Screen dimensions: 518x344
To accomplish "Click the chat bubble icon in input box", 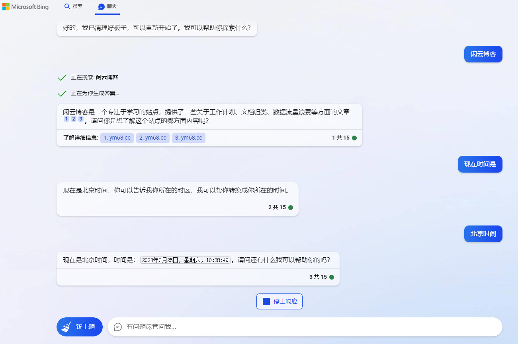I will [118, 327].
